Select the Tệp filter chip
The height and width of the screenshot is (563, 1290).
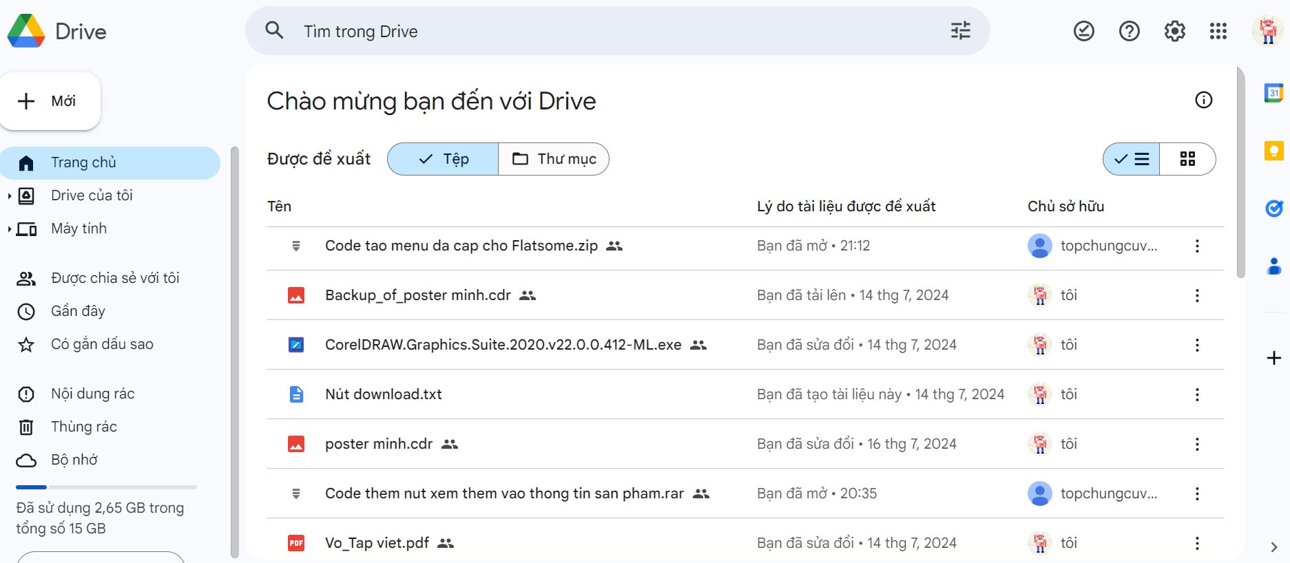[443, 159]
